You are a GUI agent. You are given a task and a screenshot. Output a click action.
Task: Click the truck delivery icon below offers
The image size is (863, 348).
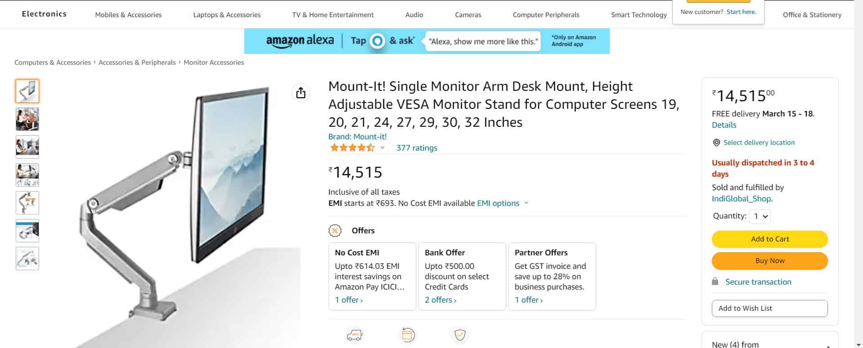click(354, 335)
